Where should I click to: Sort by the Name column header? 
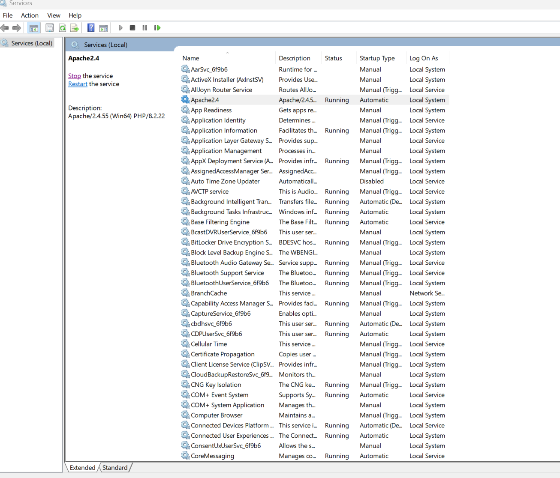(x=227, y=58)
